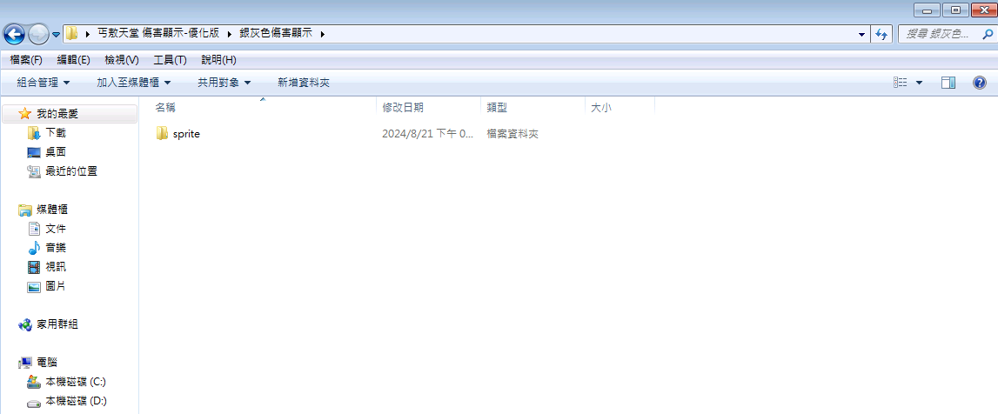
Task: Open 最近的位置
Action: pos(71,171)
